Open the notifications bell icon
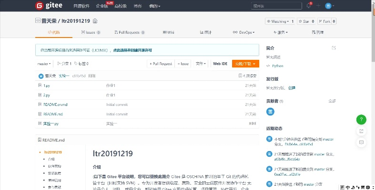The height and width of the screenshot is (190, 375). 308,6
